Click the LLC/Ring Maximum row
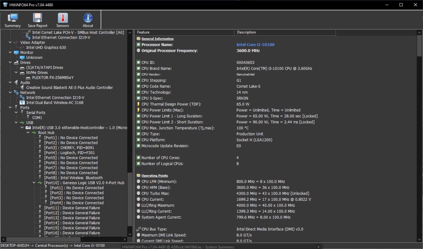The height and width of the screenshot is (249, 423). [276, 205]
